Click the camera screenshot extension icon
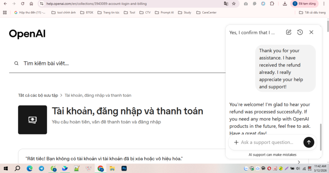Image resolution: width=329 pixels, height=173 pixels. 246,4
